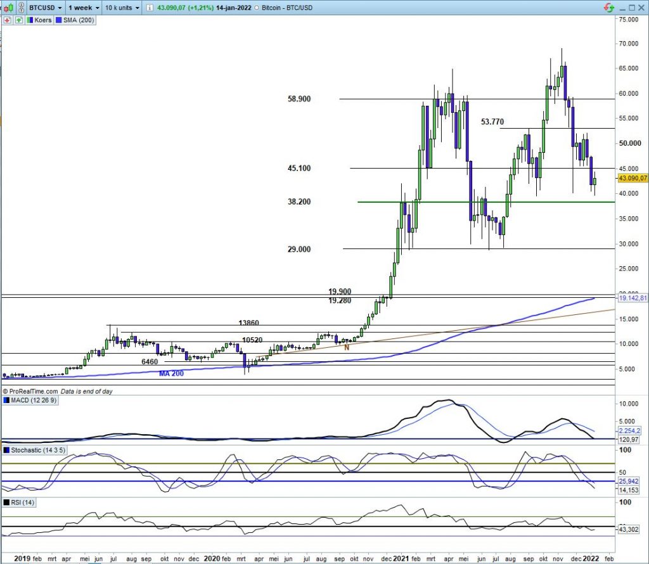This screenshot has height=564, width=649.
Task: Click the red down-arrow panel icon
Action: [x=7, y=20]
